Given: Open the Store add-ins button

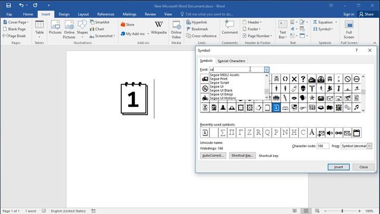Looking at the screenshot, I should pyautogui.click(x=128, y=24).
